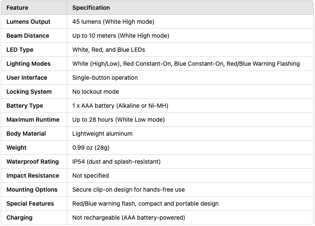Click the 'Lumens Output' row label
315x226 pixels.
[x=28, y=22]
